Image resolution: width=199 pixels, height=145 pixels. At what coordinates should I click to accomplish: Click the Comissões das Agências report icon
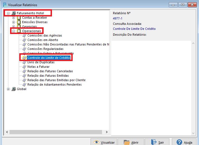[24, 36]
